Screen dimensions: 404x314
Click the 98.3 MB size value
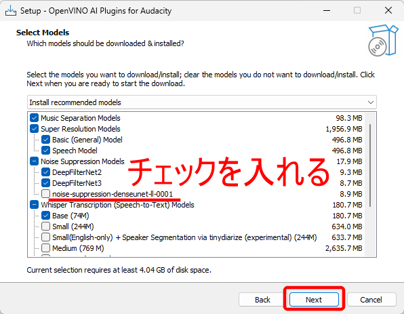tap(349, 118)
